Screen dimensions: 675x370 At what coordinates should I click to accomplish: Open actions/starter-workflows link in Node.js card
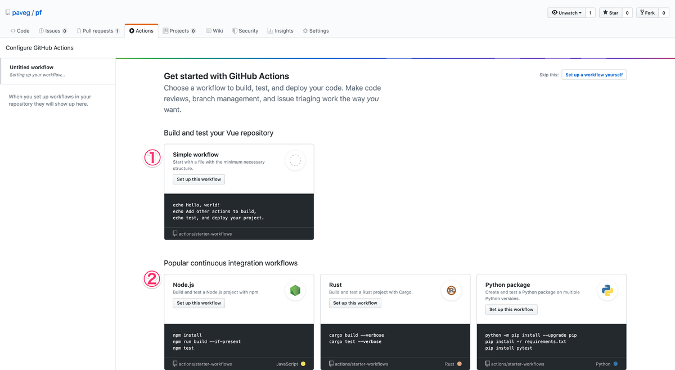click(x=205, y=364)
